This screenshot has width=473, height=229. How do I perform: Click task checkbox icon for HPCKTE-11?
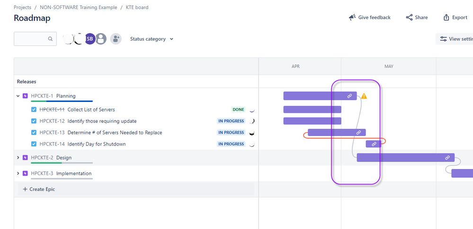click(x=34, y=110)
